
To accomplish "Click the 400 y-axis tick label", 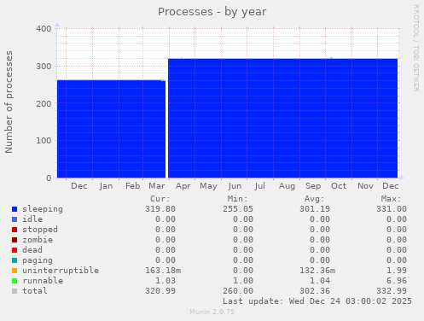I will point(44,29).
